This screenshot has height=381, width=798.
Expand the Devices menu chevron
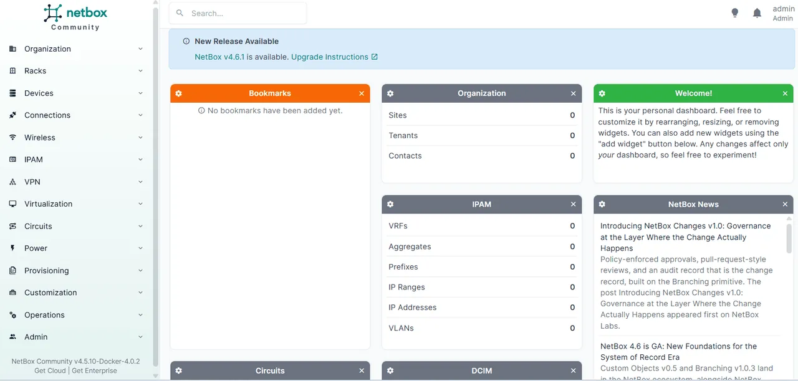tap(140, 93)
